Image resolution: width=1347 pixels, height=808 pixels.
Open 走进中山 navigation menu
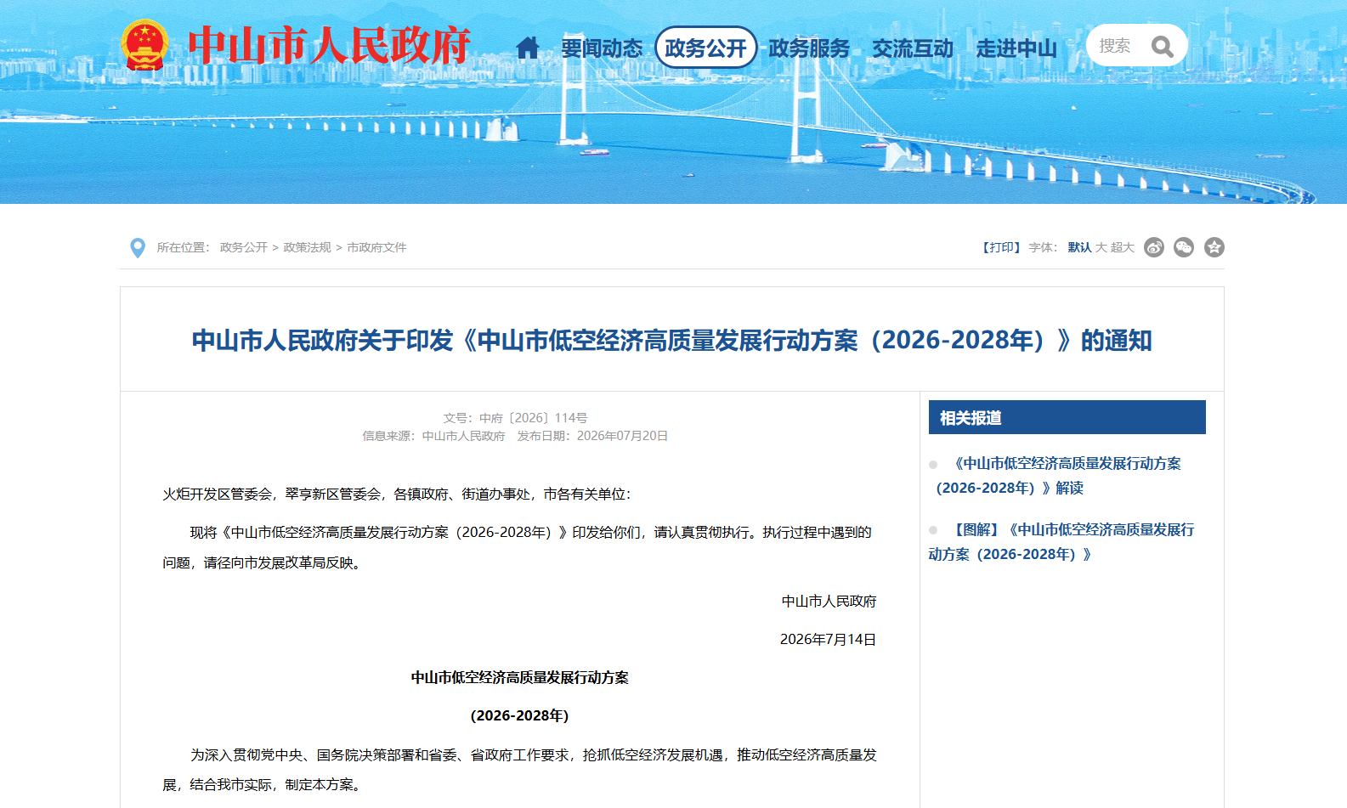[x=1016, y=48]
